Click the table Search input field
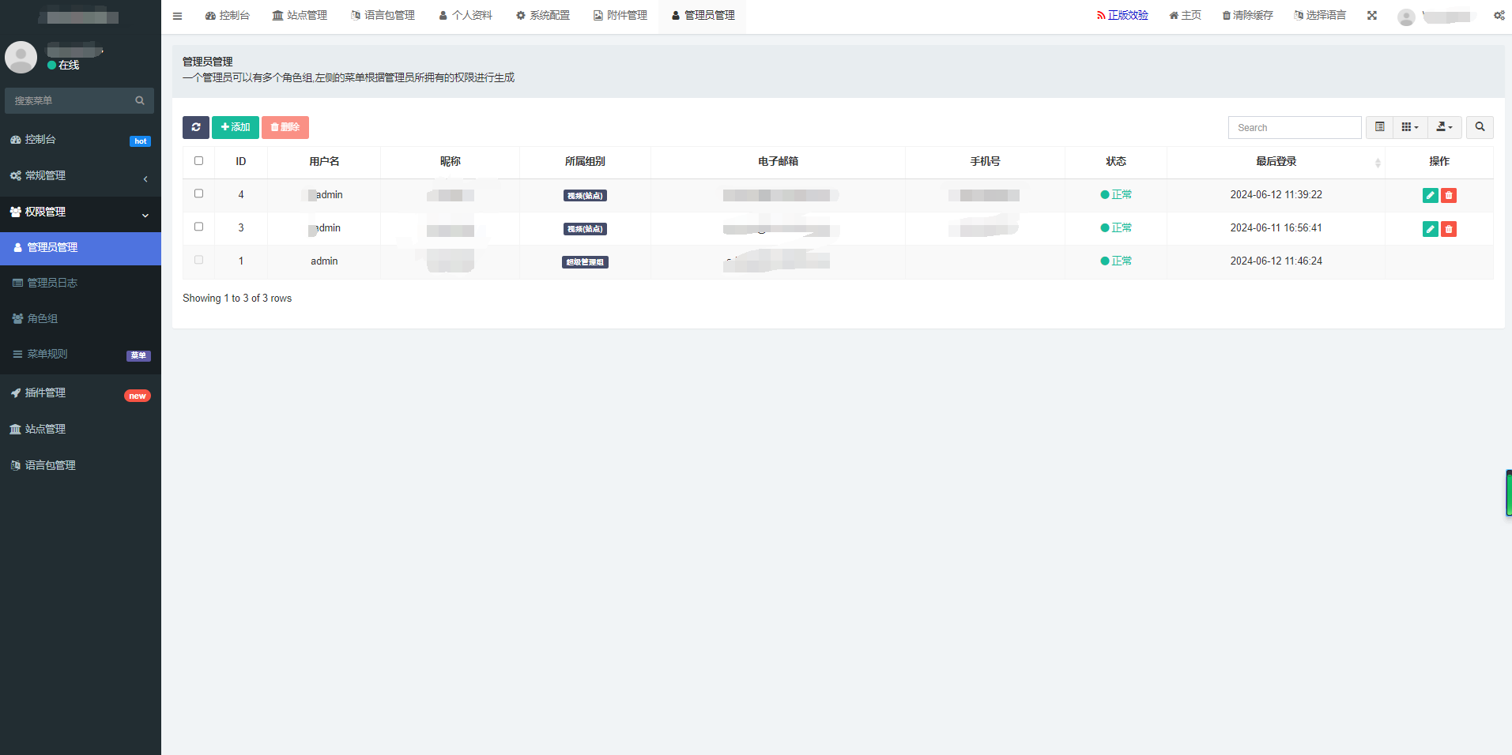Viewport: 1512px width, 755px height. click(x=1294, y=127)
